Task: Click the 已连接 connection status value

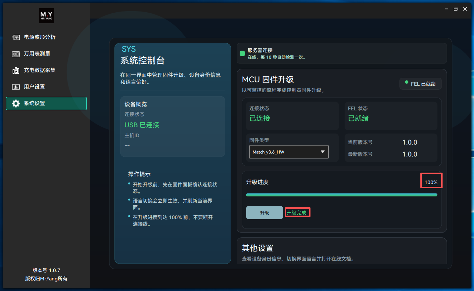Action: 260,118
